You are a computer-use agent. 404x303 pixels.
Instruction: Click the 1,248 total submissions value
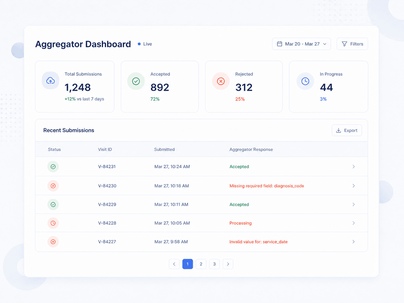click(78, 87)
